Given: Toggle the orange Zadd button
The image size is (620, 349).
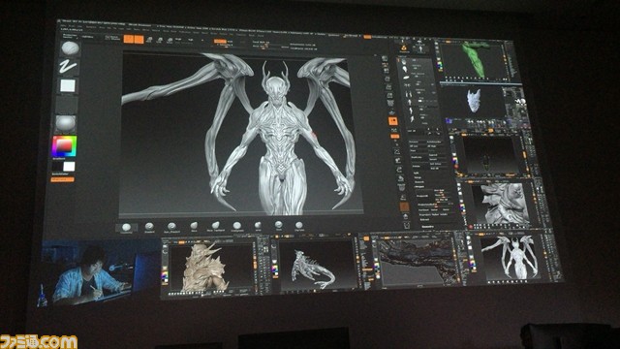Looking at the screenshot, I should point(220,41).
